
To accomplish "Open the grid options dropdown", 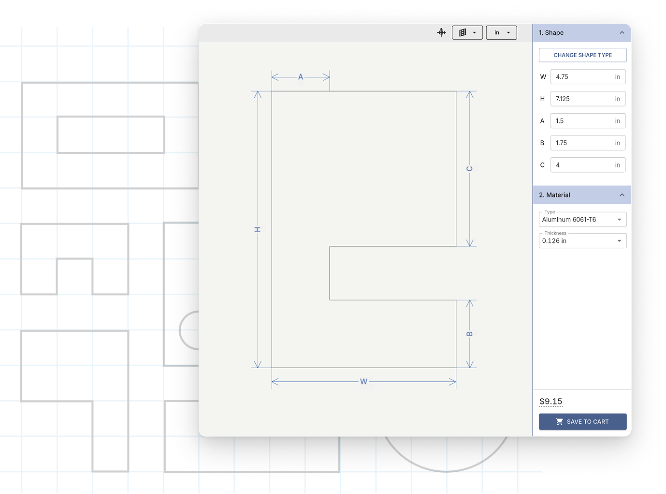I will tap(467, 32).
